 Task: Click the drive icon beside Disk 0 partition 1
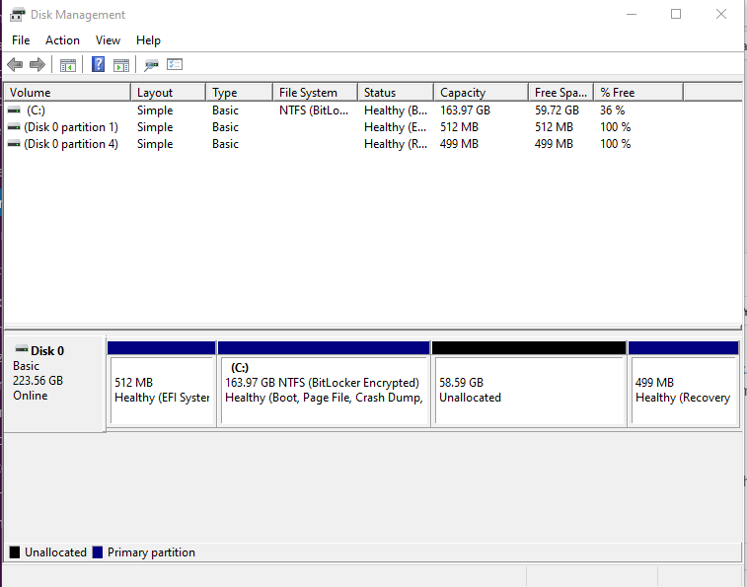(14, 127)
